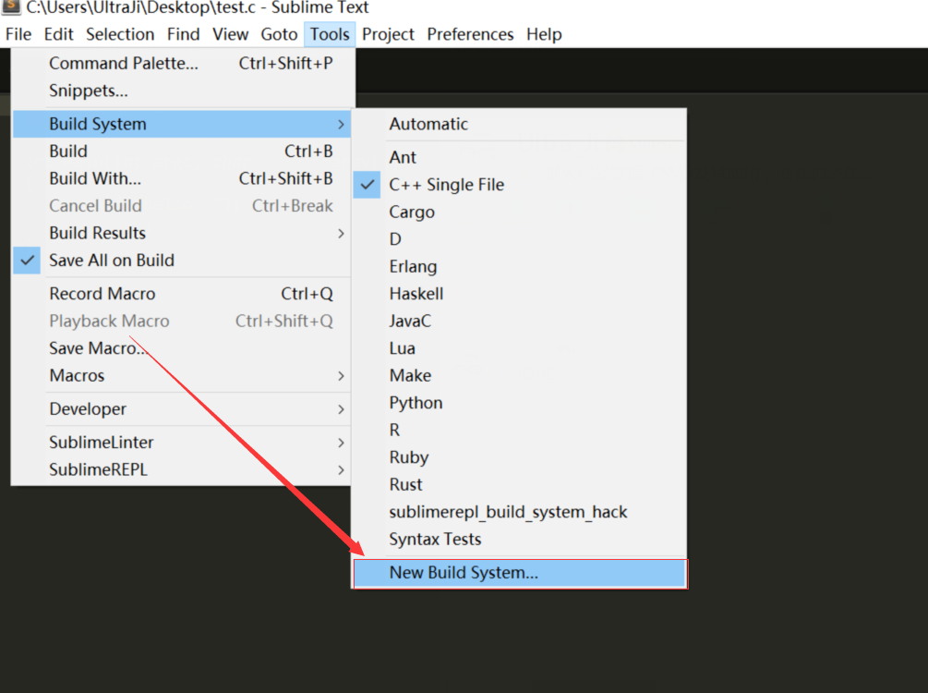The width and height of the screenshot is (928, 693).
Task: Toggle Save All on Build
Action: point(182,260)
